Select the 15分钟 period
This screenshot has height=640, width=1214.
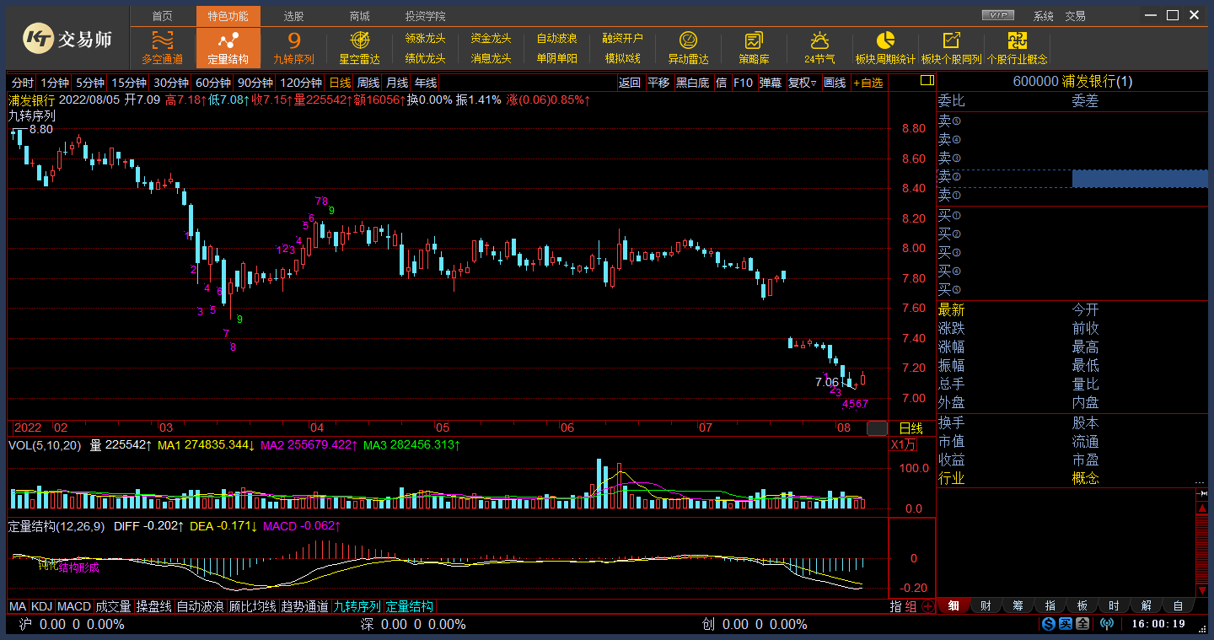pos(129,82)
